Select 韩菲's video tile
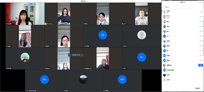The image size is (204, 92). point(103,14)
